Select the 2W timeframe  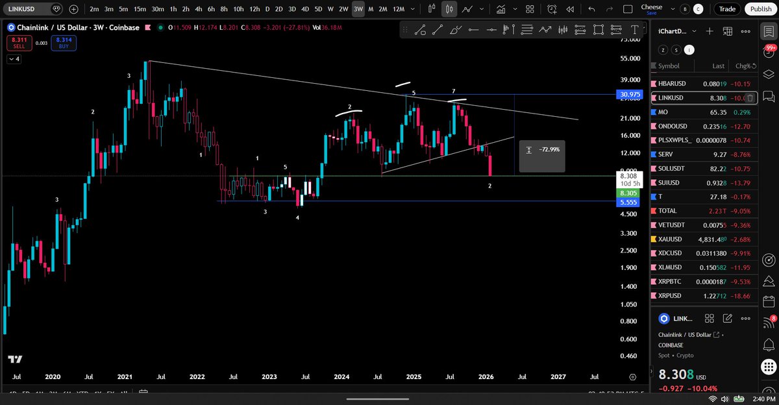coord(343,9)
